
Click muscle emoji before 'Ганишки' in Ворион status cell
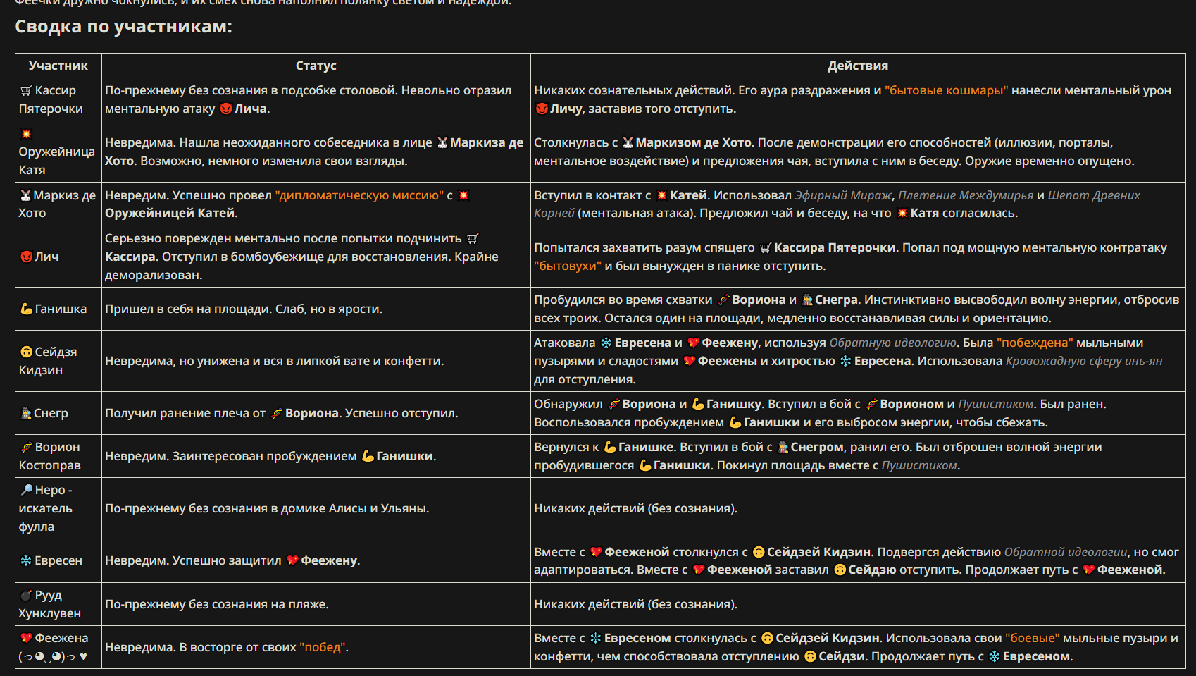pos(368,456)
